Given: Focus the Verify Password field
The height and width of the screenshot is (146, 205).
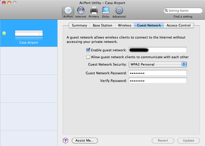Looking at the screenshot, I should pyautogui.click(x=158, y=81).
